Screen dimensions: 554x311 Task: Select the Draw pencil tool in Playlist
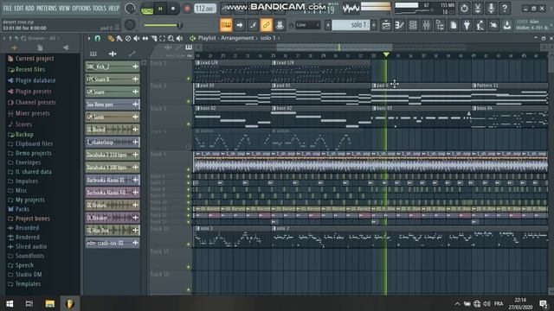coord(111,38)
